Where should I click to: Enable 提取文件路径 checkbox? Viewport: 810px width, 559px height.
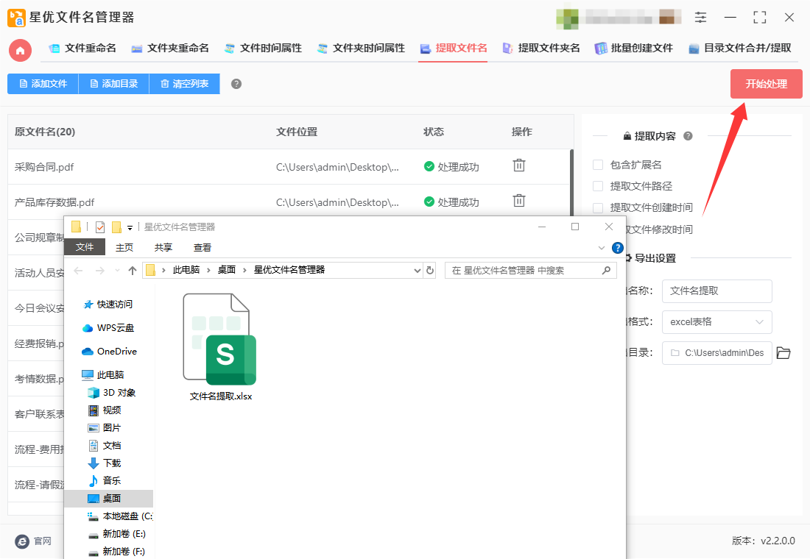pos(598,186)
